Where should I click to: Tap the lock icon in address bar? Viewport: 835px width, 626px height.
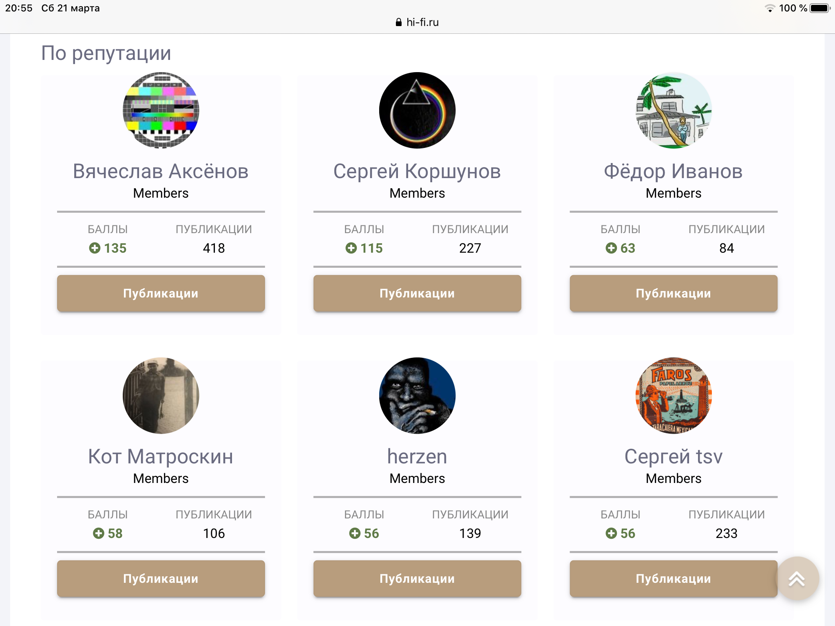(399, 22)
